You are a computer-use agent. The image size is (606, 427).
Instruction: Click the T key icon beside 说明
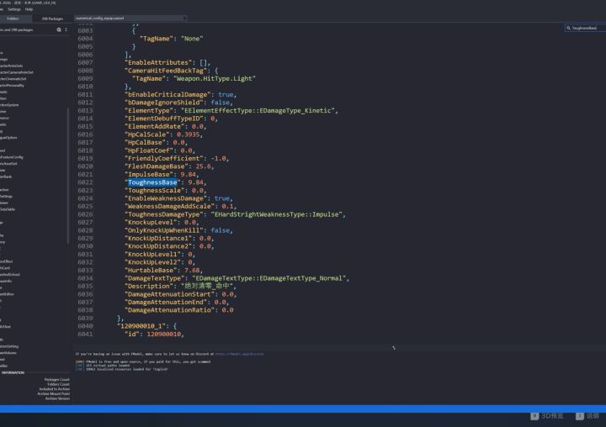click(580, 416)
